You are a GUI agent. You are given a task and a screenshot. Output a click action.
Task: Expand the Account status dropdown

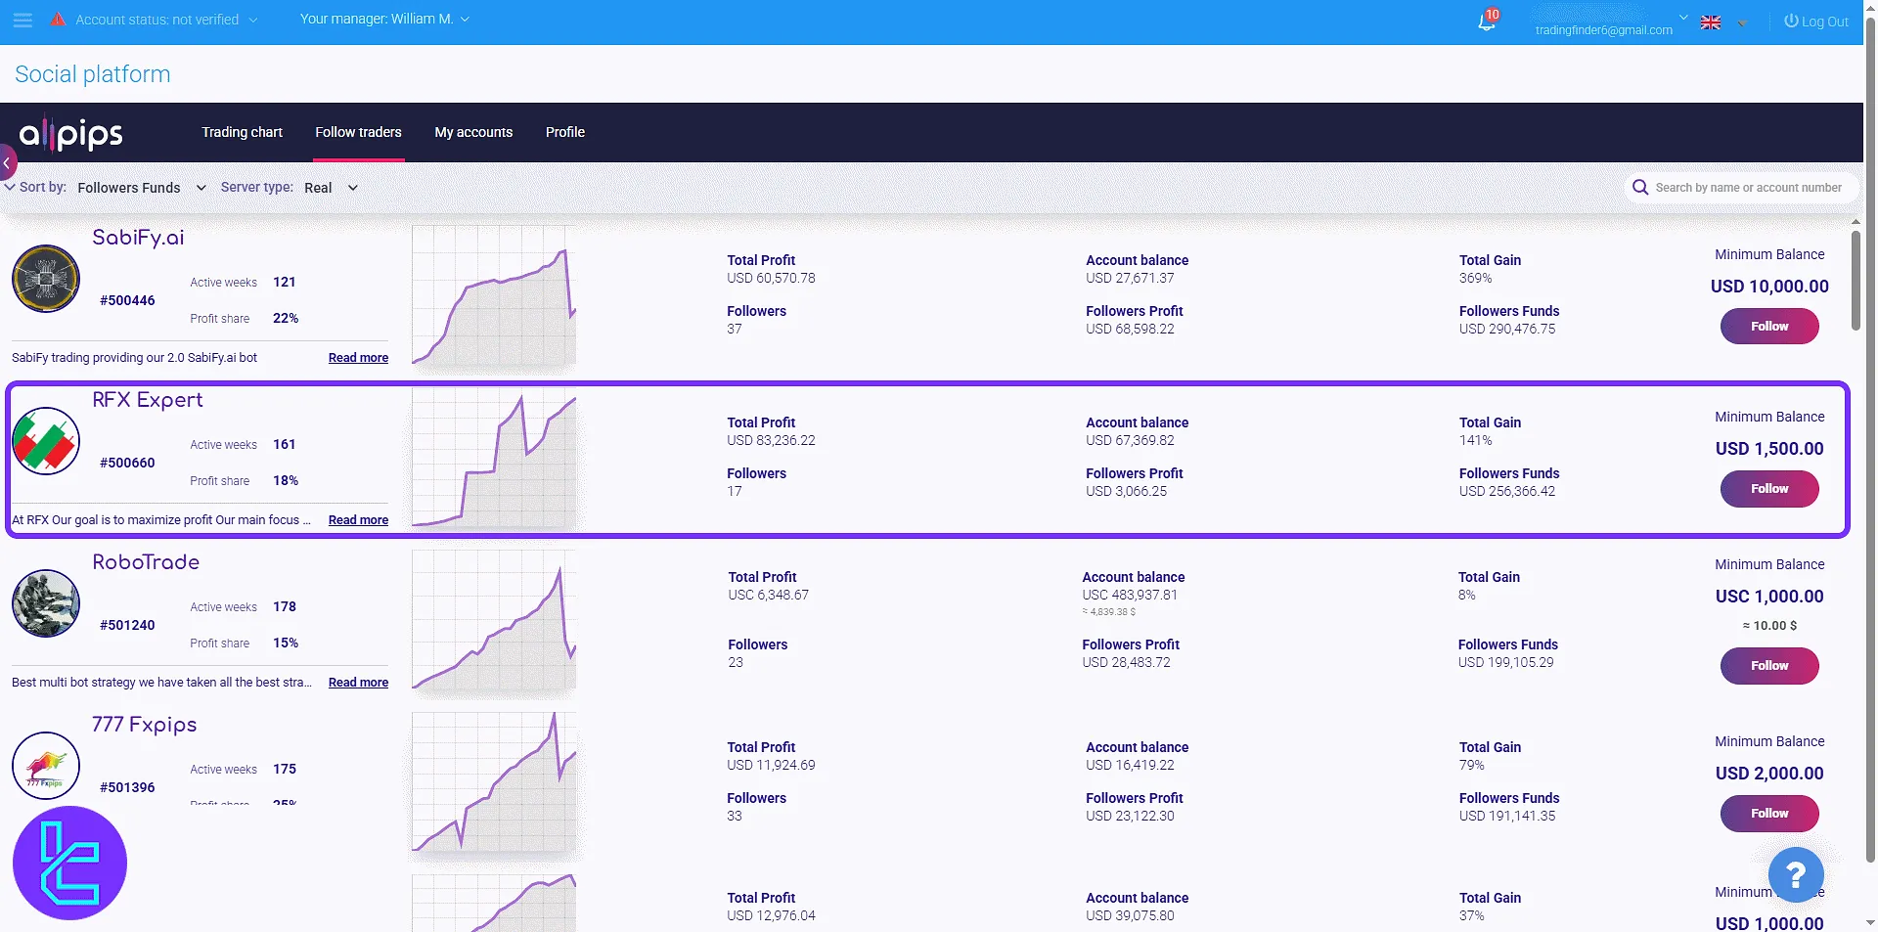pyautogui.click(x=253, y=20)
